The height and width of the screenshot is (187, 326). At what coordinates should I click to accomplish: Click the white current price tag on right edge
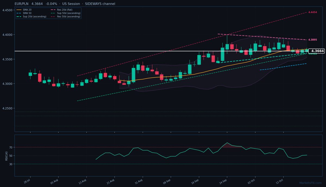click(x=317, y=51)
